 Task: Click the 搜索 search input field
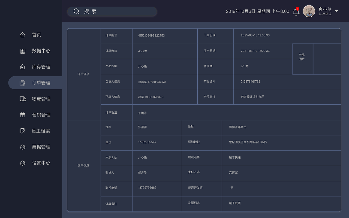tap(112, 11)
